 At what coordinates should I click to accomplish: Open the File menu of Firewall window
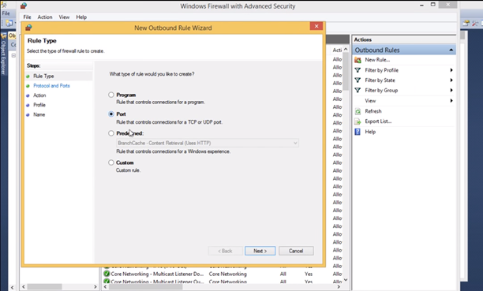point(27,17)
